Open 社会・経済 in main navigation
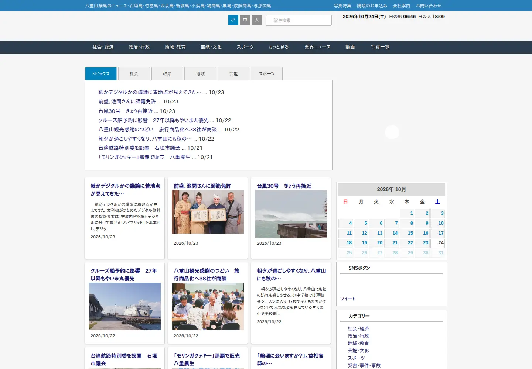Viewport: 532px width, 369px height. point(103,47)
